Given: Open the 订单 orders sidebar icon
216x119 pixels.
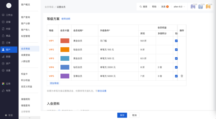Looking at the screenshot, I should [x=3, y=43].
